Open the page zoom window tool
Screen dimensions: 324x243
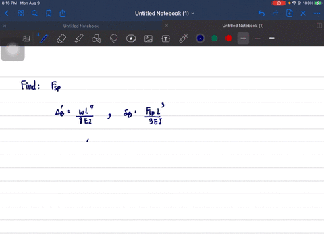click(26, 38)
